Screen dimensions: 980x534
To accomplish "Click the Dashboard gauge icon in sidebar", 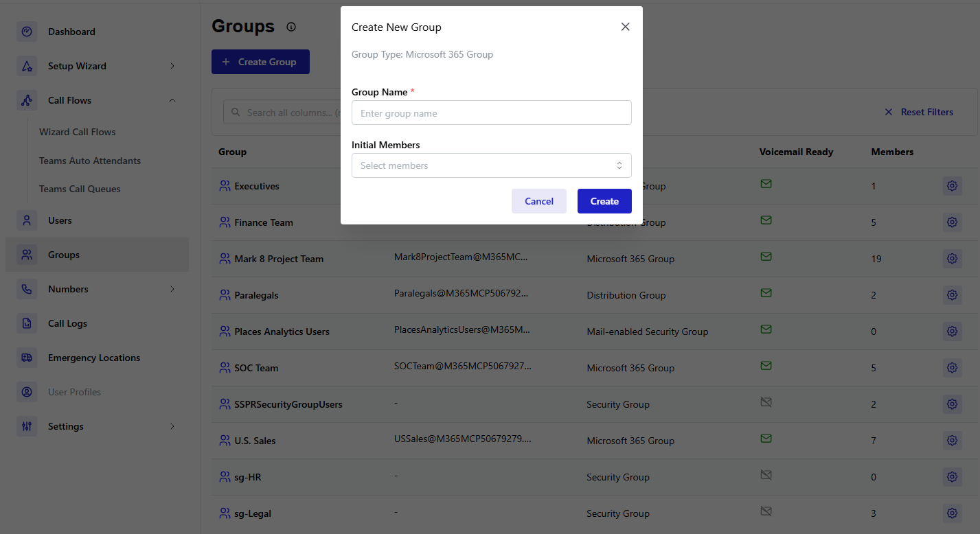I will point(27,32).
